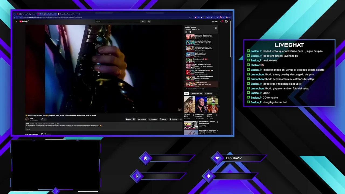Click the star icon on overlay
345x194 pixels.
(146, 158)
